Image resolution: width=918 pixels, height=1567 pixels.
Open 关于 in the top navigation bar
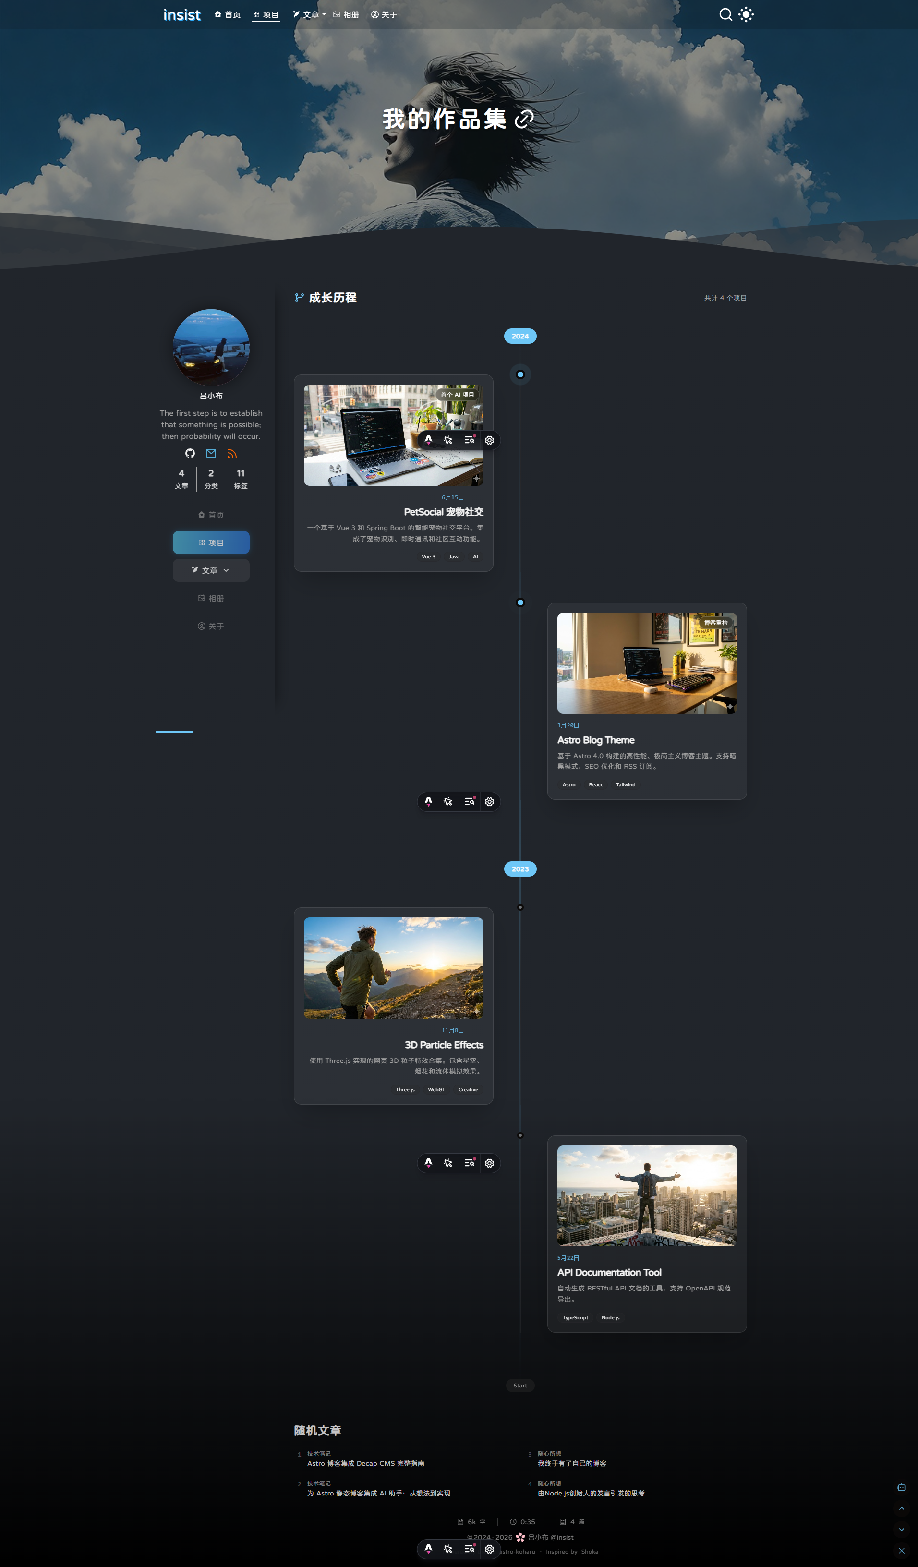[x=384, y=14]
